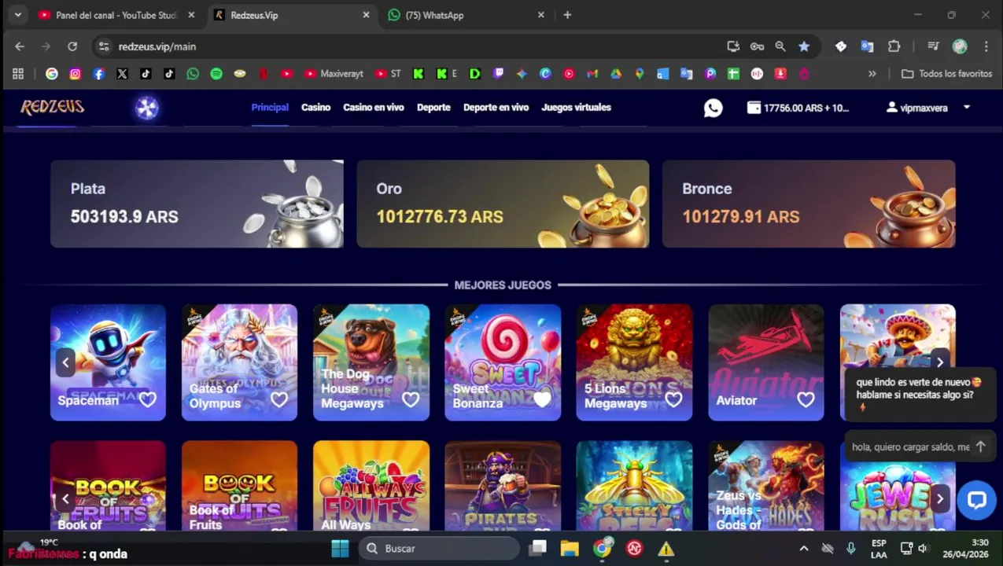This screenshot has width=1003, height=566.
Task: Expand the vipmaxvera account dropdown arrow
Action: (x=967, y=108)
